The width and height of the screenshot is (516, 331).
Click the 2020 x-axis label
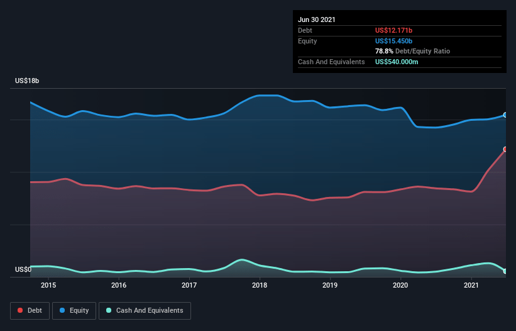click(401, 286)
